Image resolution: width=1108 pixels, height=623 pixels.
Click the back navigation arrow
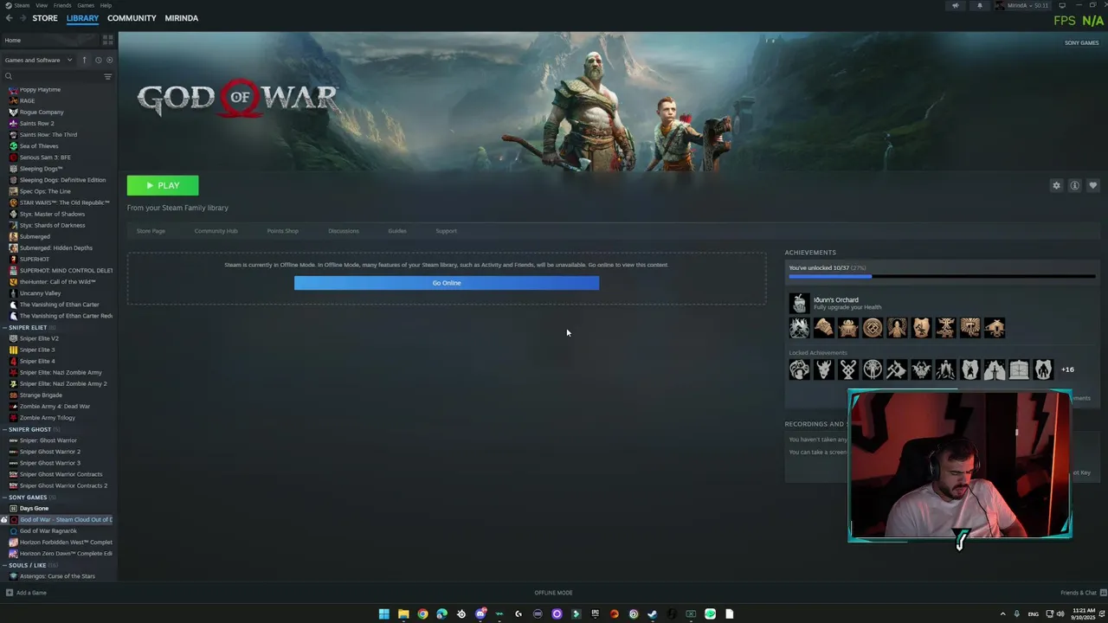tap(8, 17)
